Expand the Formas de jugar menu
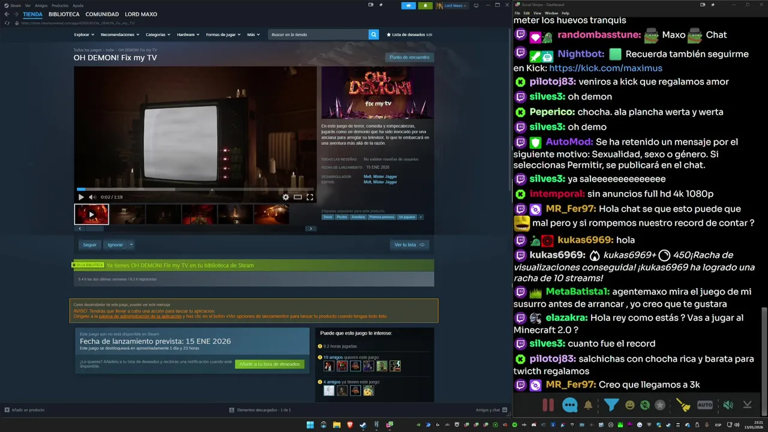Viewport: 768px width, 432px height. coord(223,35)
